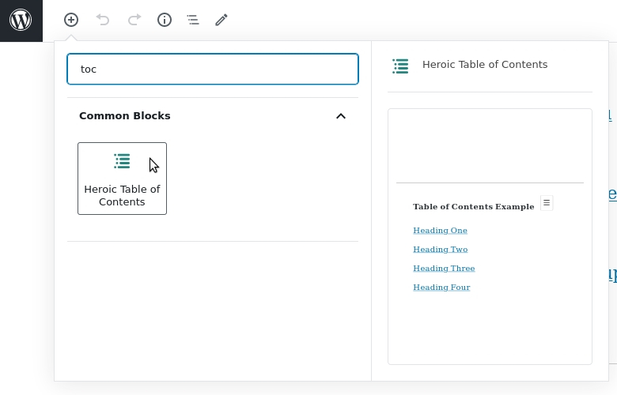Screen dimensions: 617x395
Task: Open the content structure info icon
Action: pyautogui.click(x=165, y=20)
